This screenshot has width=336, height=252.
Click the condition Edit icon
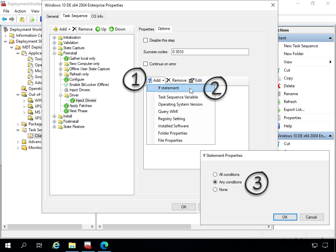pyautogui.click(x=192, y=80)
